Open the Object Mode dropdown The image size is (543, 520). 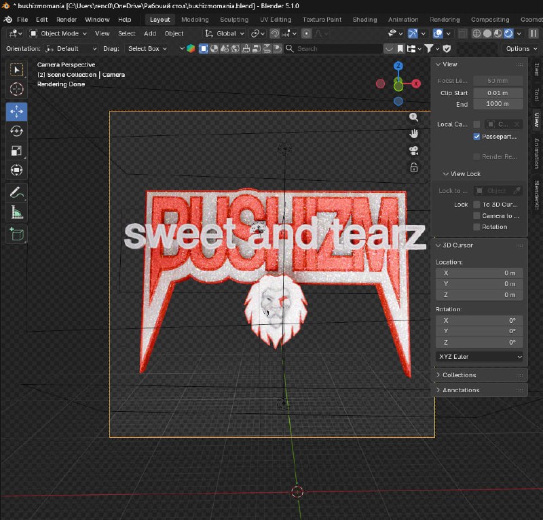(x=58, y=34)
